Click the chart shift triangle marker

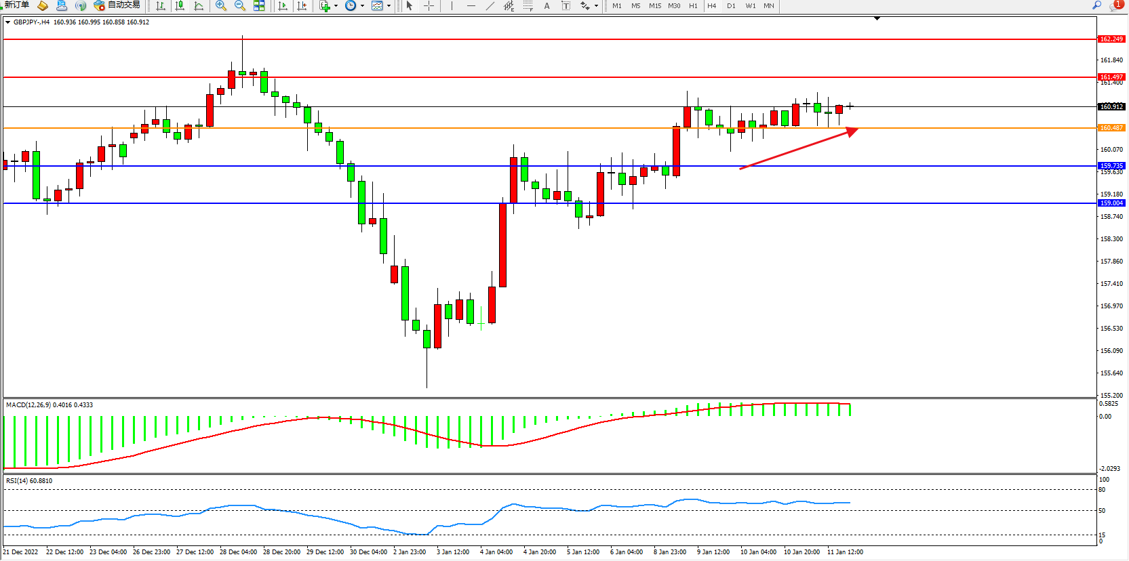[877, 19]
